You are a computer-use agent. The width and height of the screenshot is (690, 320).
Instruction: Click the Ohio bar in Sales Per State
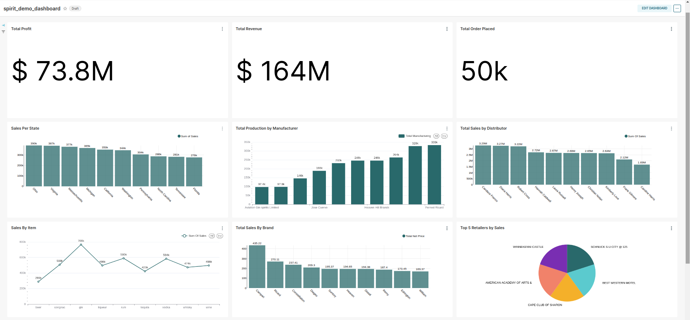(34, 166)
